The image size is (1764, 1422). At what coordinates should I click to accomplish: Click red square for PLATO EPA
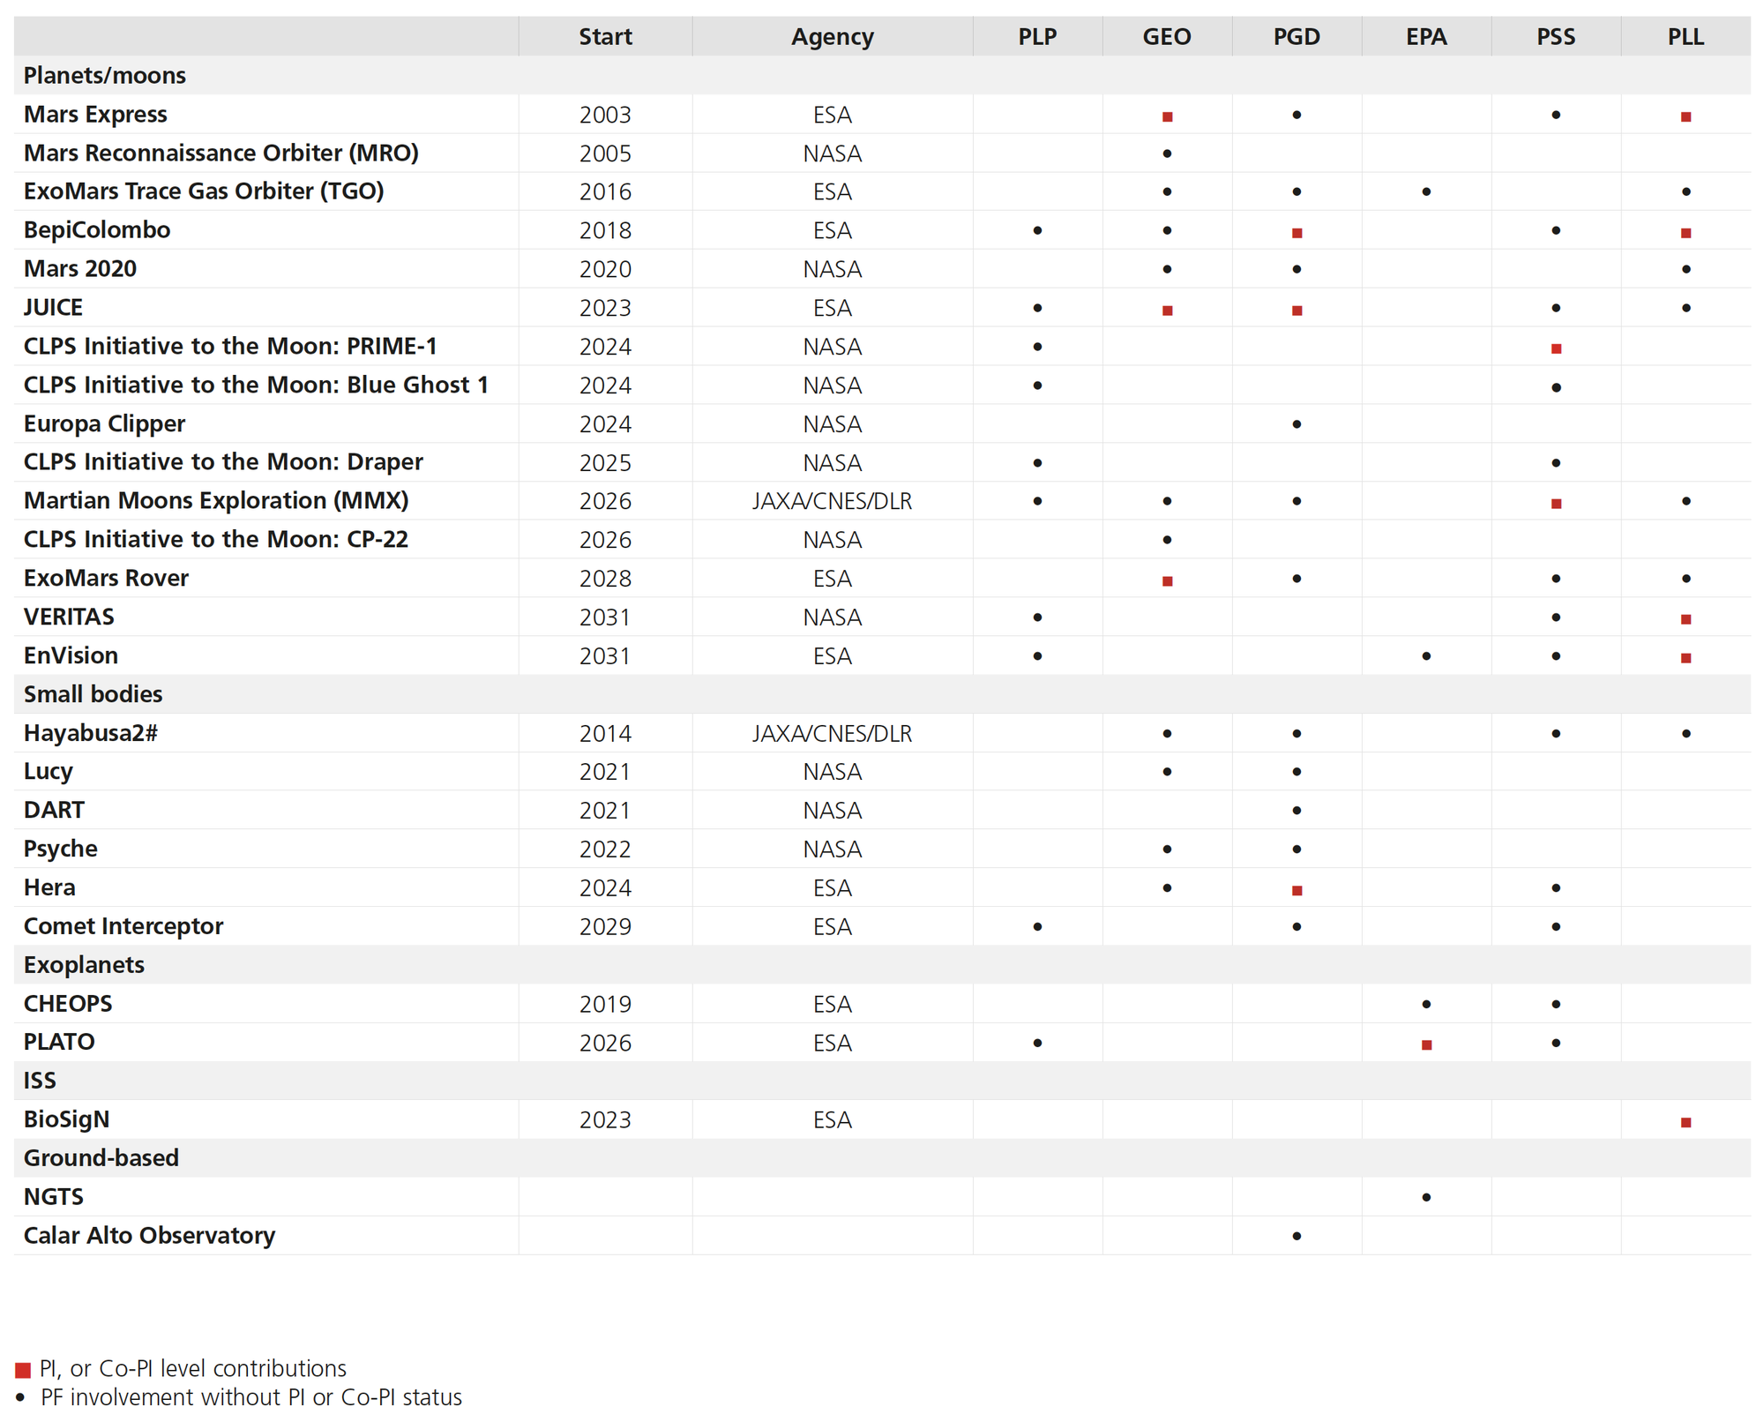point(1426,1044)
